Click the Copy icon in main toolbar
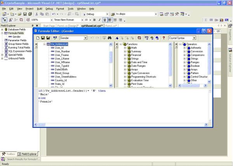Screen dimensions: 233x166 click(42, 14)
